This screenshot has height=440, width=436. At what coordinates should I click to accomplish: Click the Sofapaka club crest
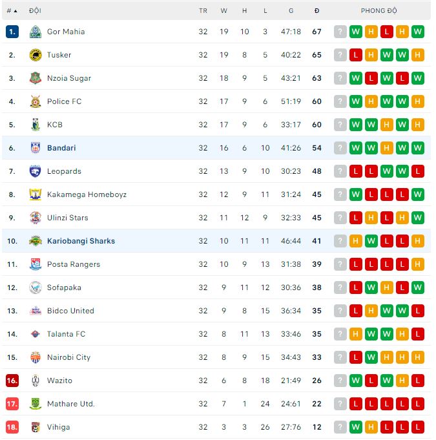(36, 288)
